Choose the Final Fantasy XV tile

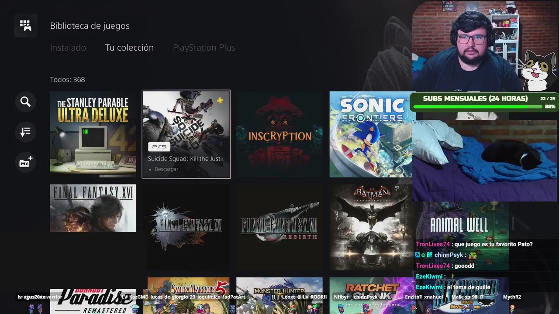186,227
